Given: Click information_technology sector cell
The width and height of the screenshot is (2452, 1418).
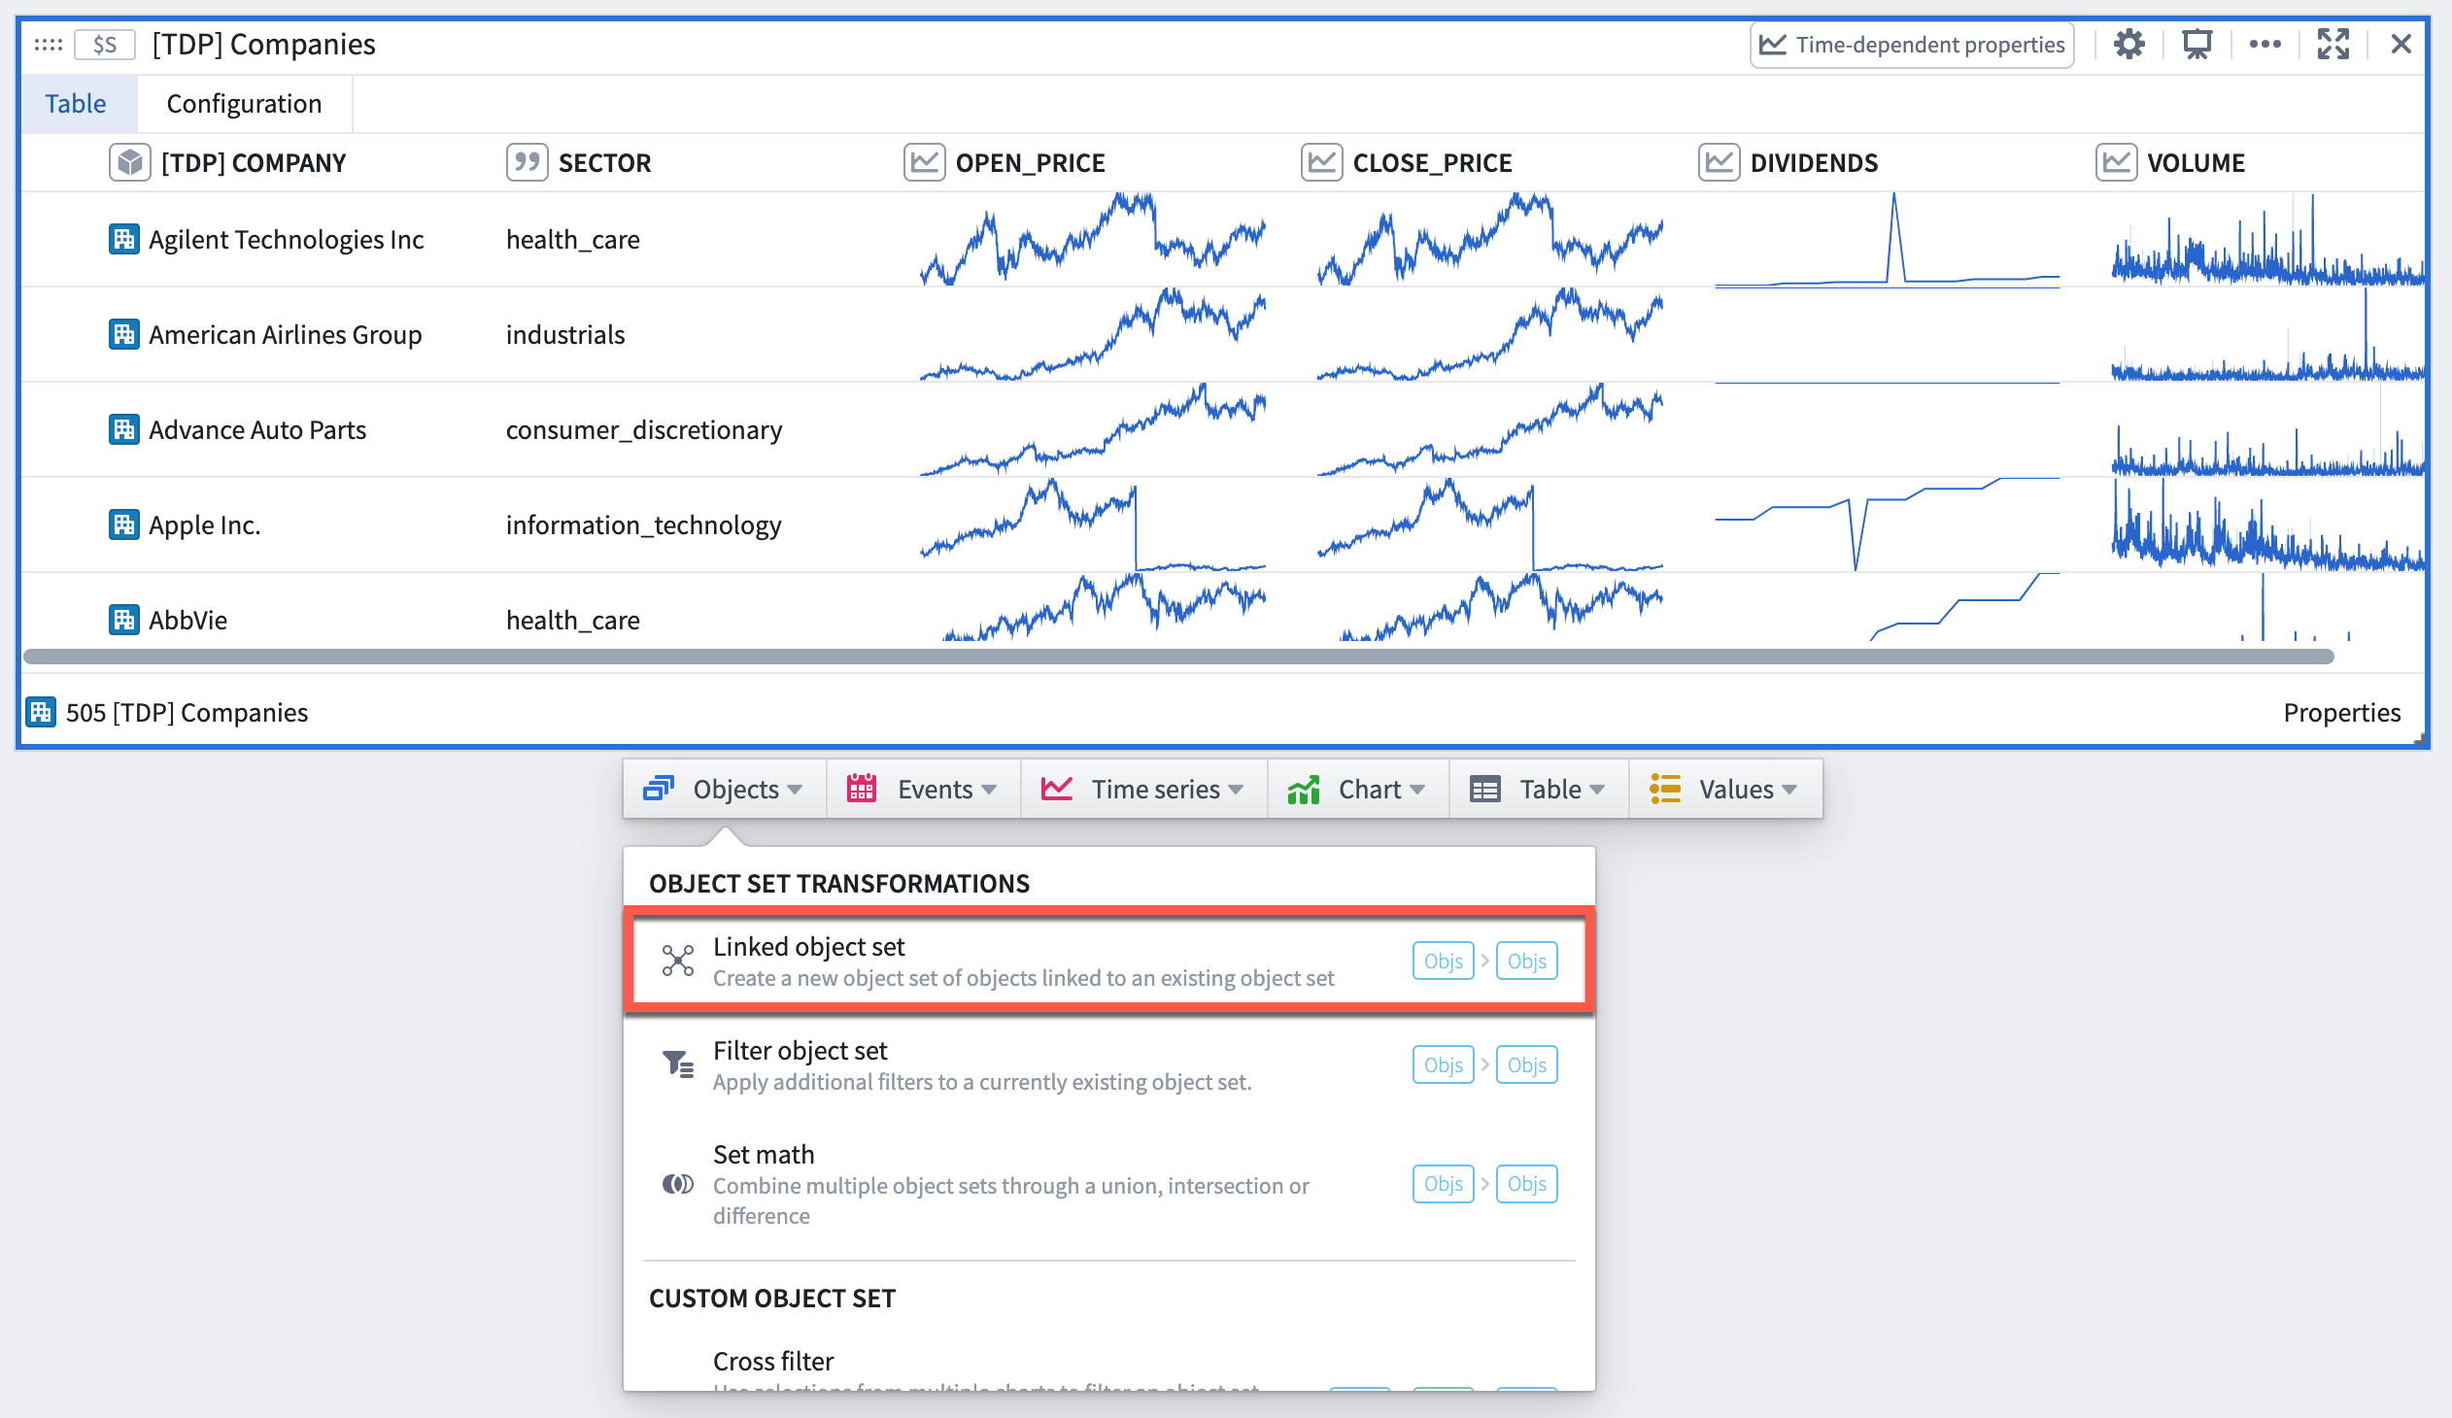Looking at the screenshot, I should (x=643, y=525).
